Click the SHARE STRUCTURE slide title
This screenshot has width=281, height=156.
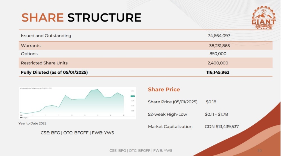pyautogui.click(x=81, y=18)
